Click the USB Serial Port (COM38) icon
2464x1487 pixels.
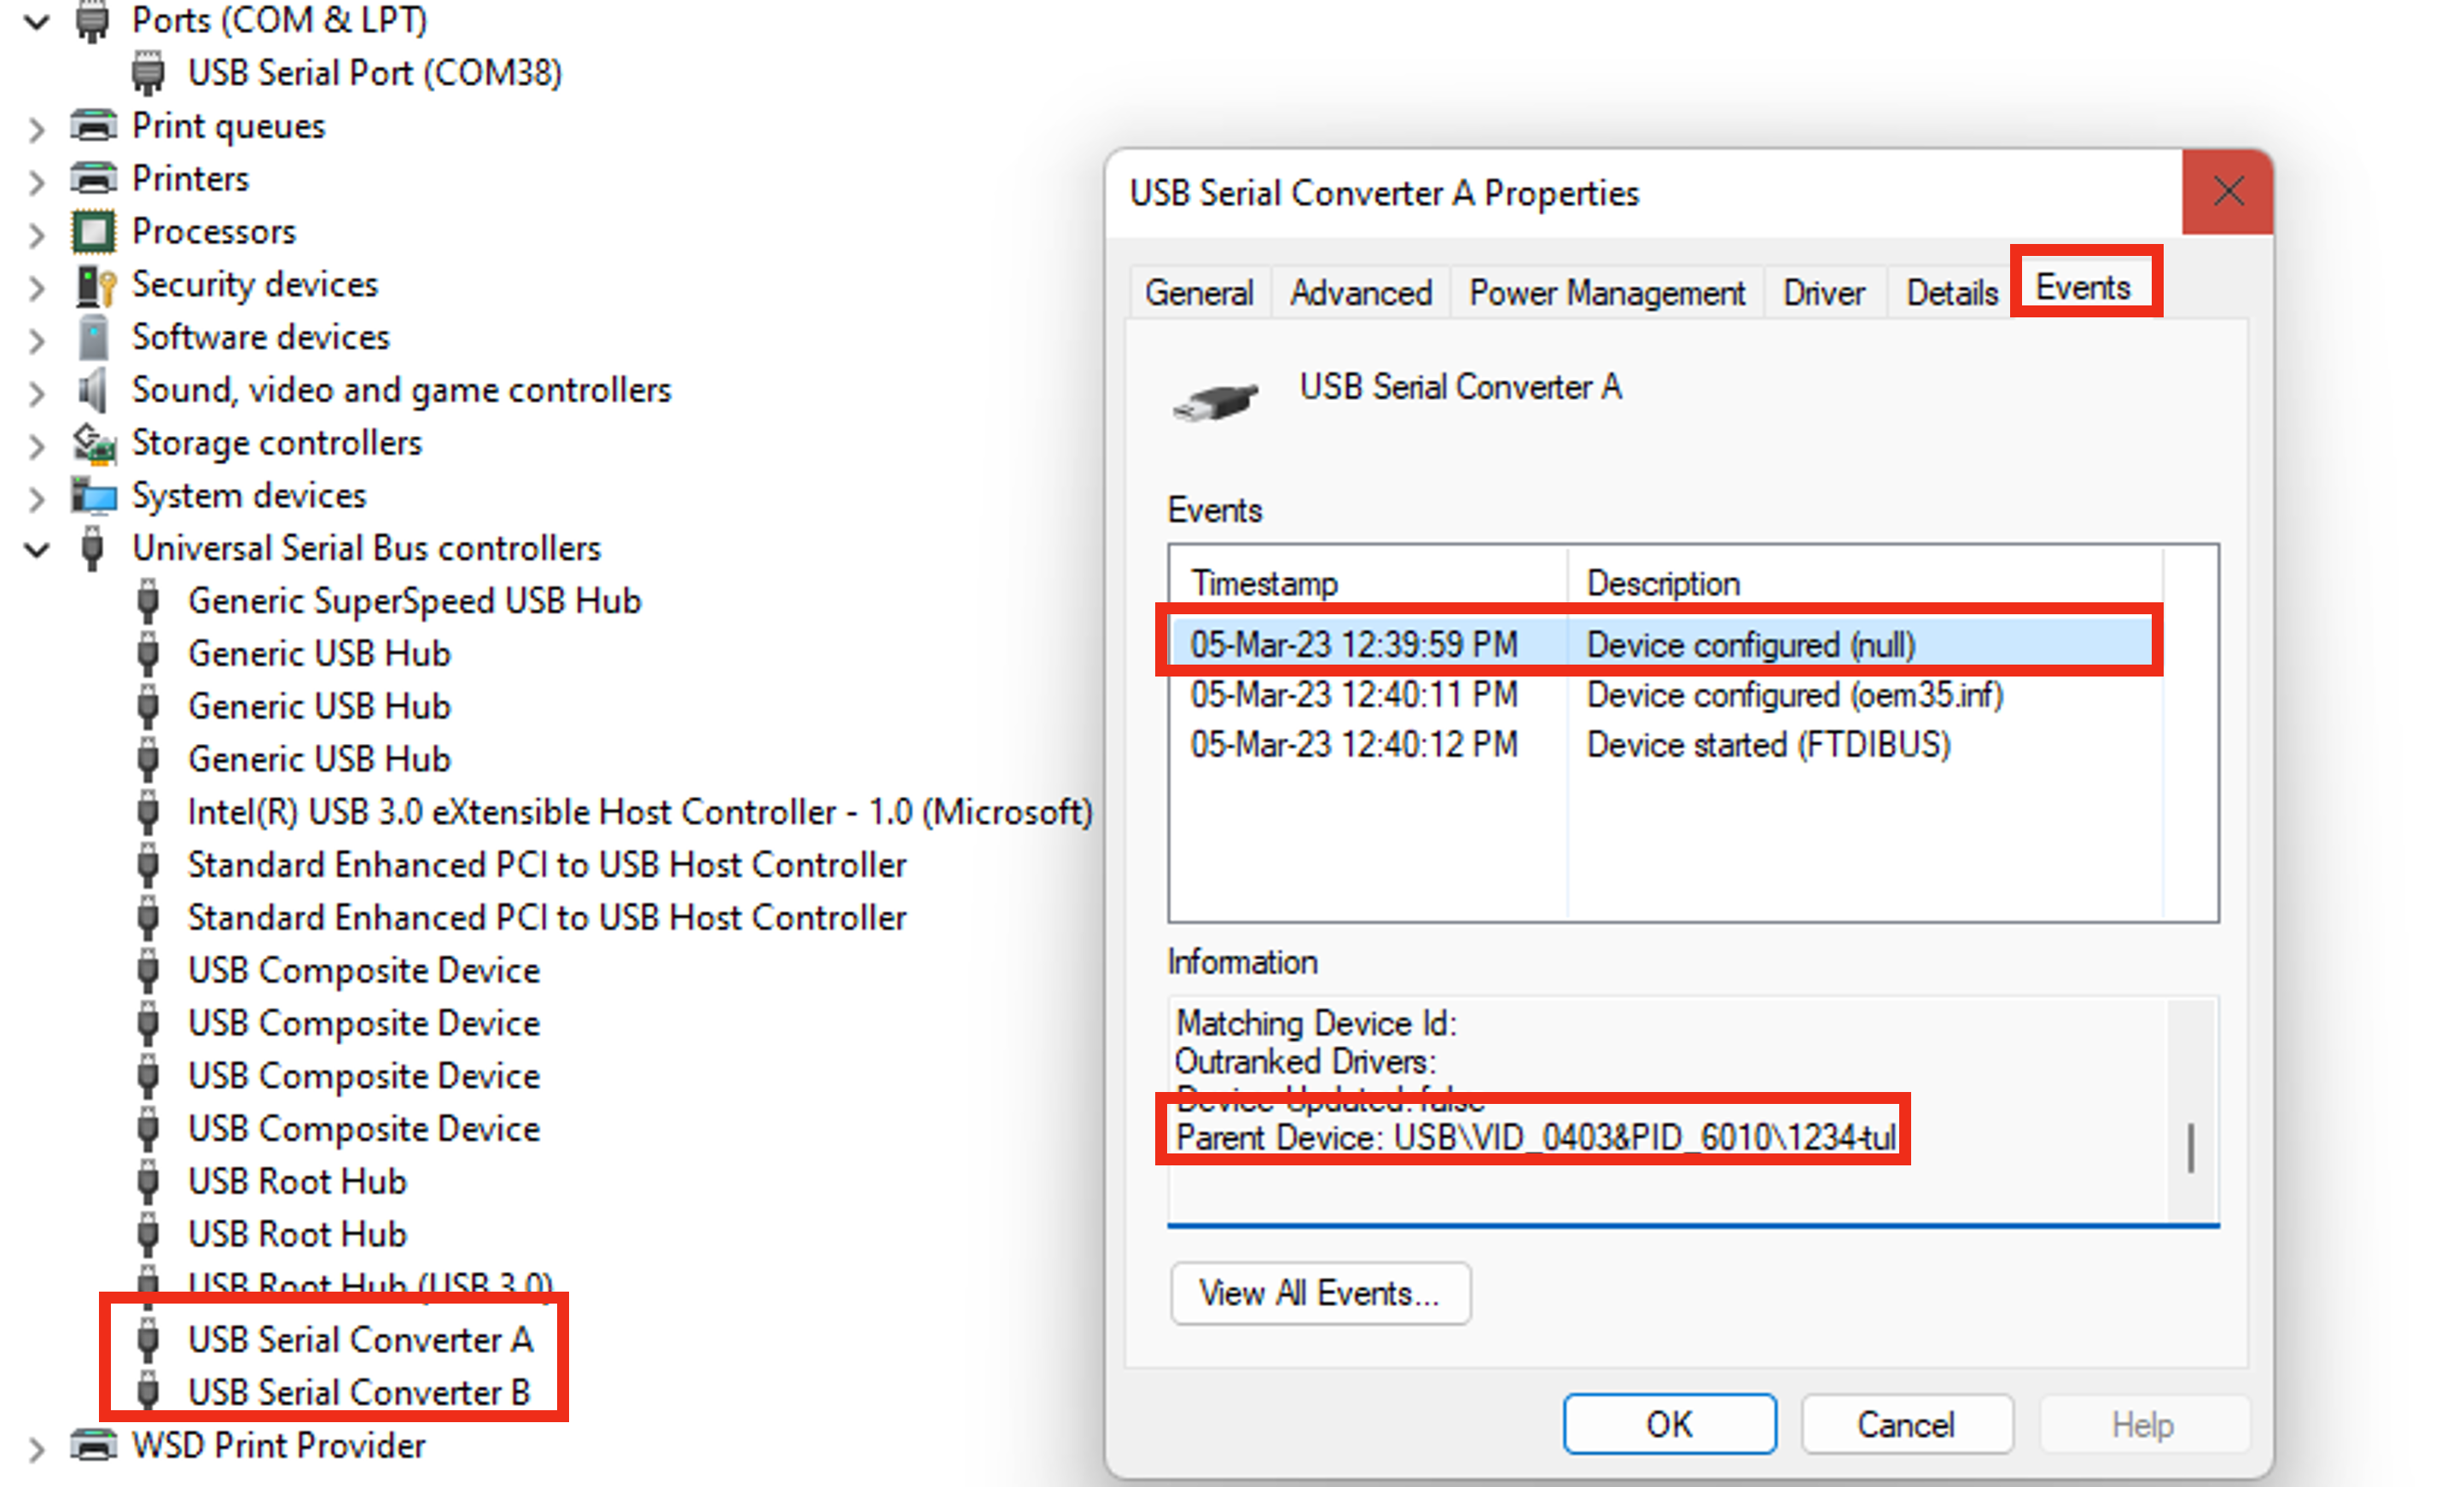148,74
